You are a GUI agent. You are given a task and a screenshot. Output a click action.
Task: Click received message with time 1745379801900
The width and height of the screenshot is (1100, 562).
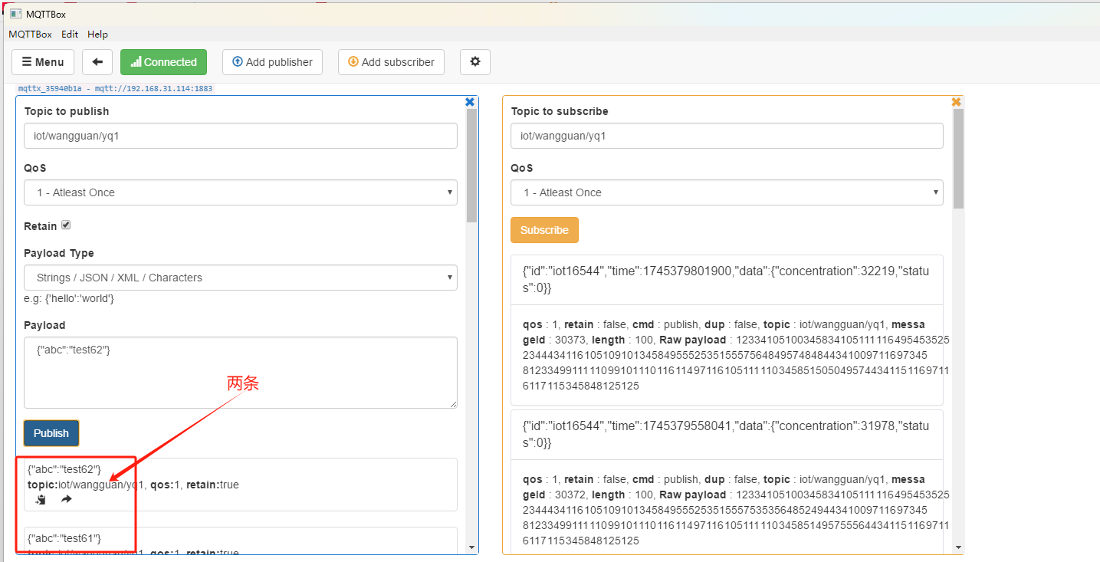click(727, 280)
